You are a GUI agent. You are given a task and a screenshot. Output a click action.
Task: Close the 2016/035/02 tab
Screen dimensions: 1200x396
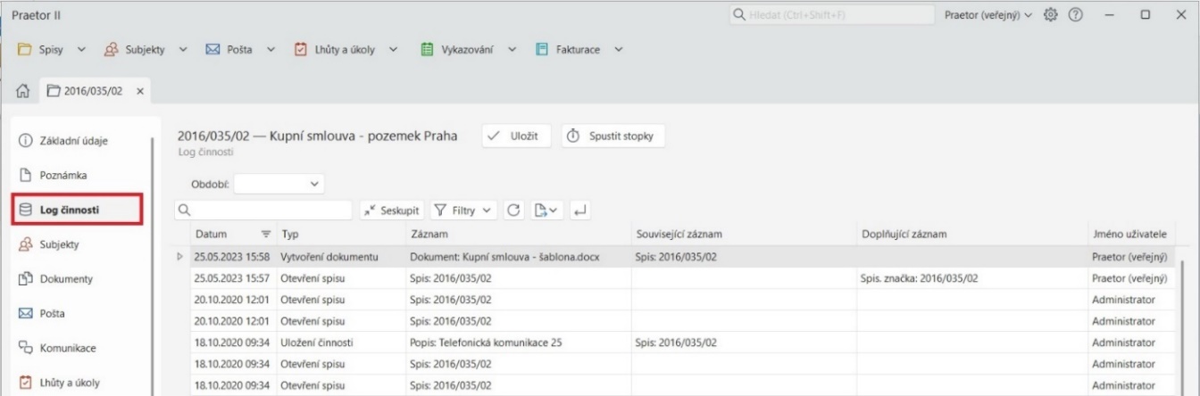[139, 91]
